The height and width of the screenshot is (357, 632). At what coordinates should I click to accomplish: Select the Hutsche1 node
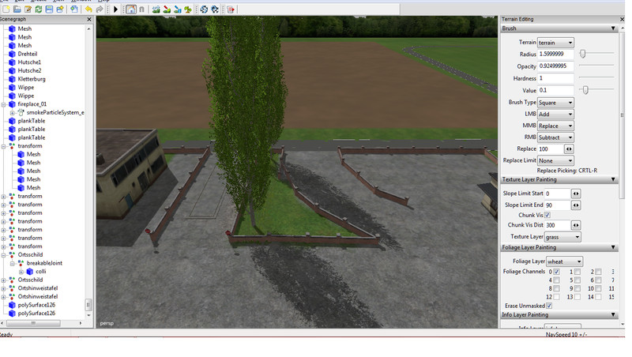[29, 62]
